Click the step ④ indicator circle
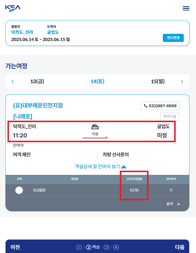This screenshot has width=196, height=253. 116,247
